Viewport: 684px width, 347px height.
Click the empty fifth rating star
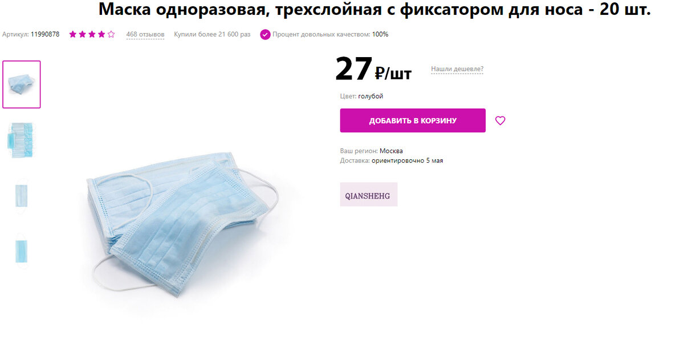coord(111,34)
